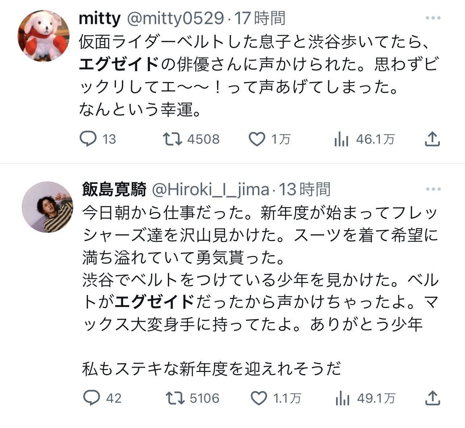This screenshot has height=428, width=465.
Task: Open mitty's profile picture
Action: coord(43,36)
